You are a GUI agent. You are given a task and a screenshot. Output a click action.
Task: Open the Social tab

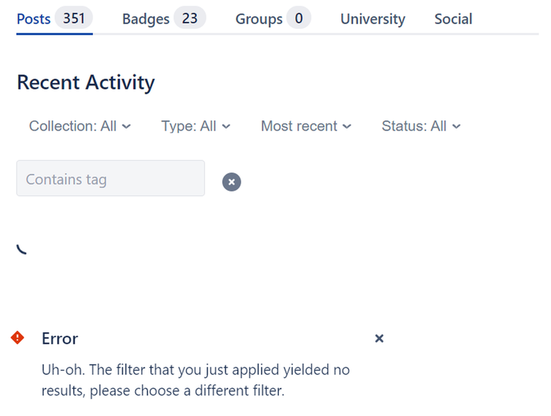(x=453, y=19)
